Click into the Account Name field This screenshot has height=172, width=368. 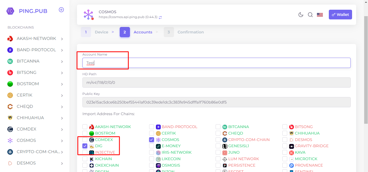216,63
